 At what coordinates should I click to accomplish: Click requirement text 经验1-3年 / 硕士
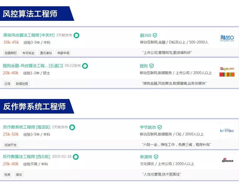coord(36,73)
